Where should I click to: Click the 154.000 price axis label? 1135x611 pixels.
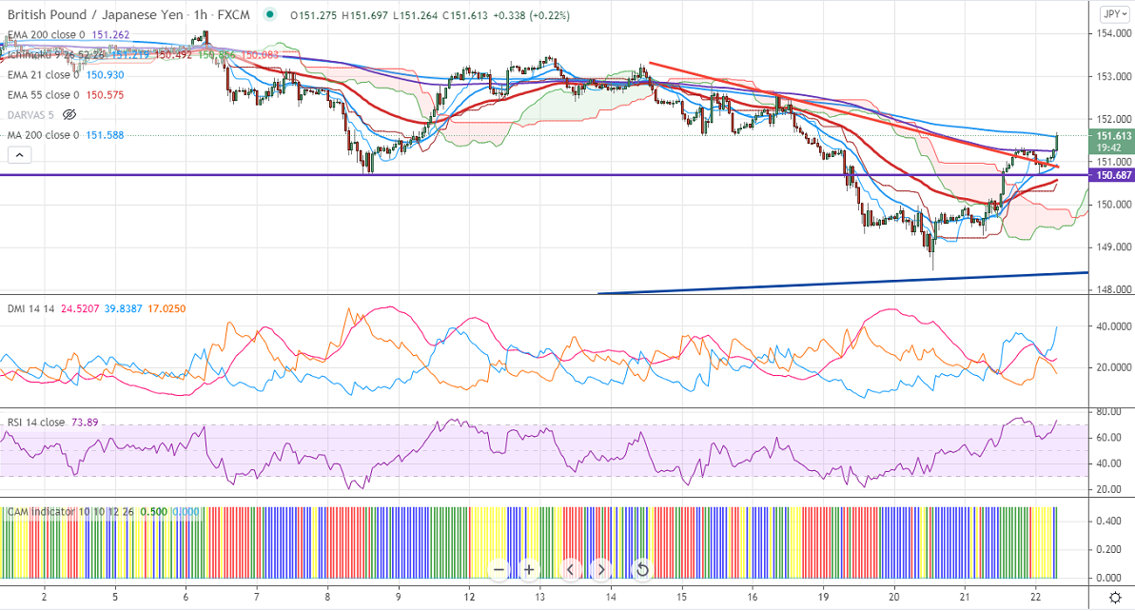point(1113,33)
